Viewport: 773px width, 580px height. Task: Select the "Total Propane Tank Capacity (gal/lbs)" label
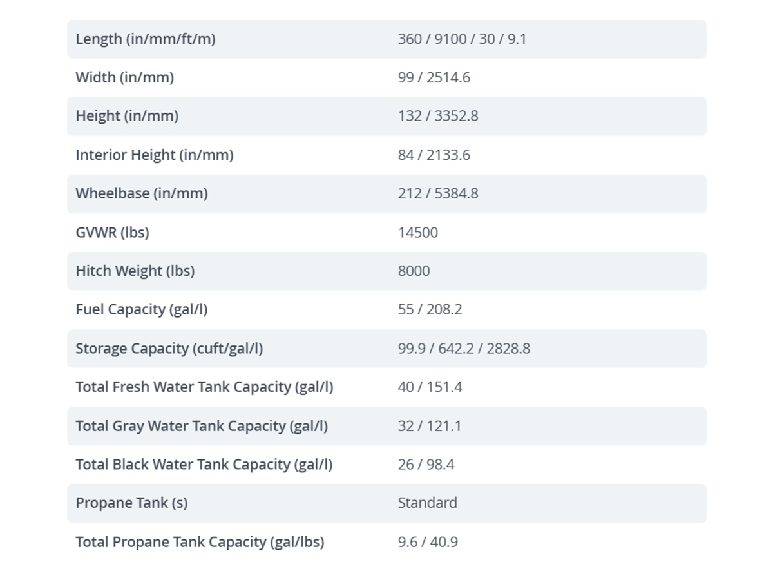200,542
